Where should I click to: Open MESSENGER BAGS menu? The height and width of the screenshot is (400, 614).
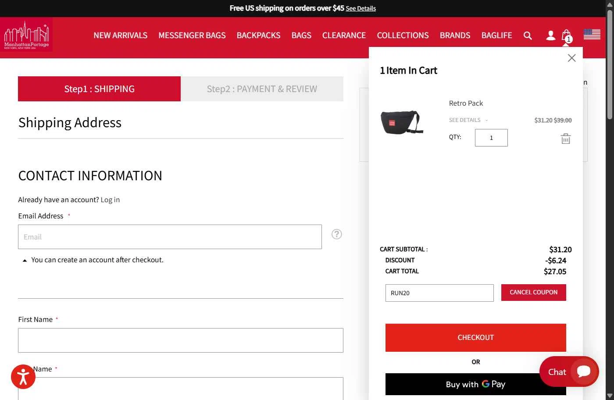[x=192, y=36]
